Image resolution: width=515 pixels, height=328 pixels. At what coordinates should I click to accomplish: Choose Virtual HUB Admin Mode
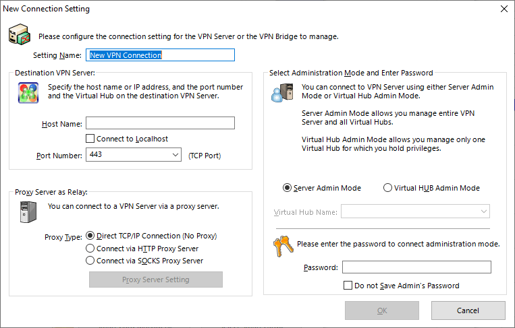pos(387,188)
